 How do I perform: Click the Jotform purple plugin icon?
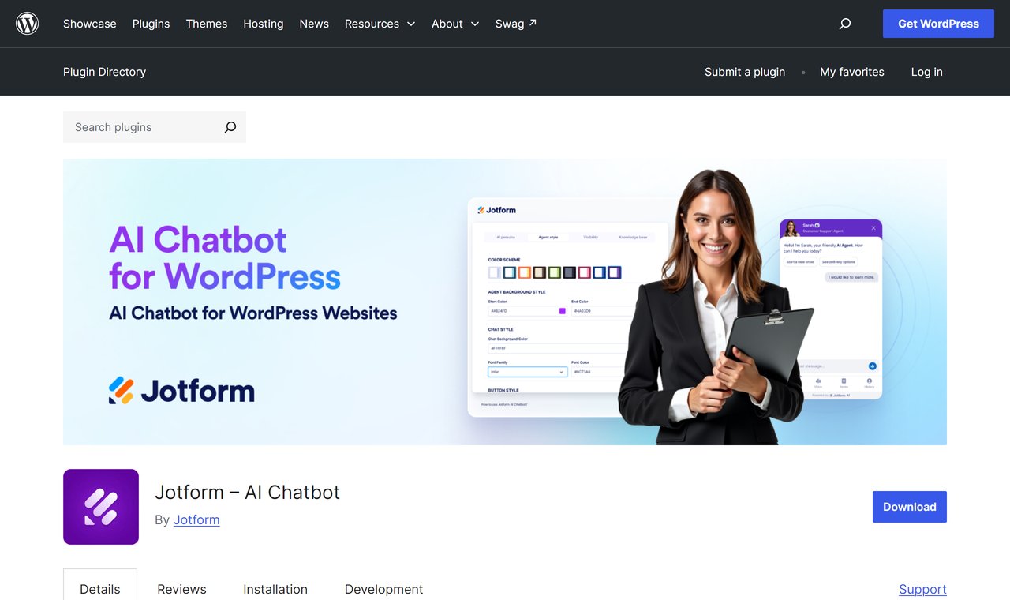point(101,507)
